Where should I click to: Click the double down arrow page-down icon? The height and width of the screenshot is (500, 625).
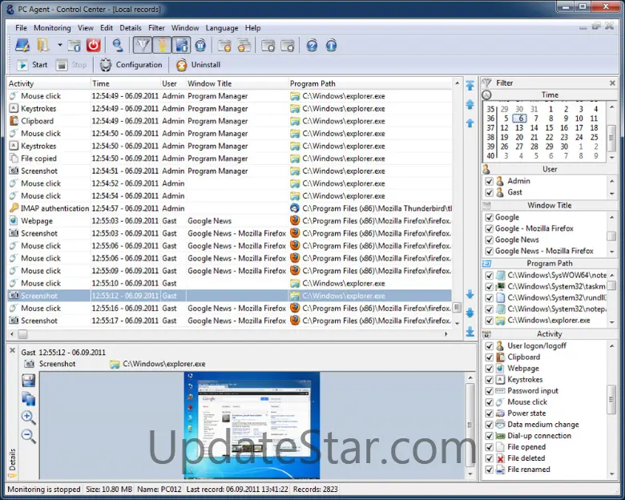click(x=470, y=312)
